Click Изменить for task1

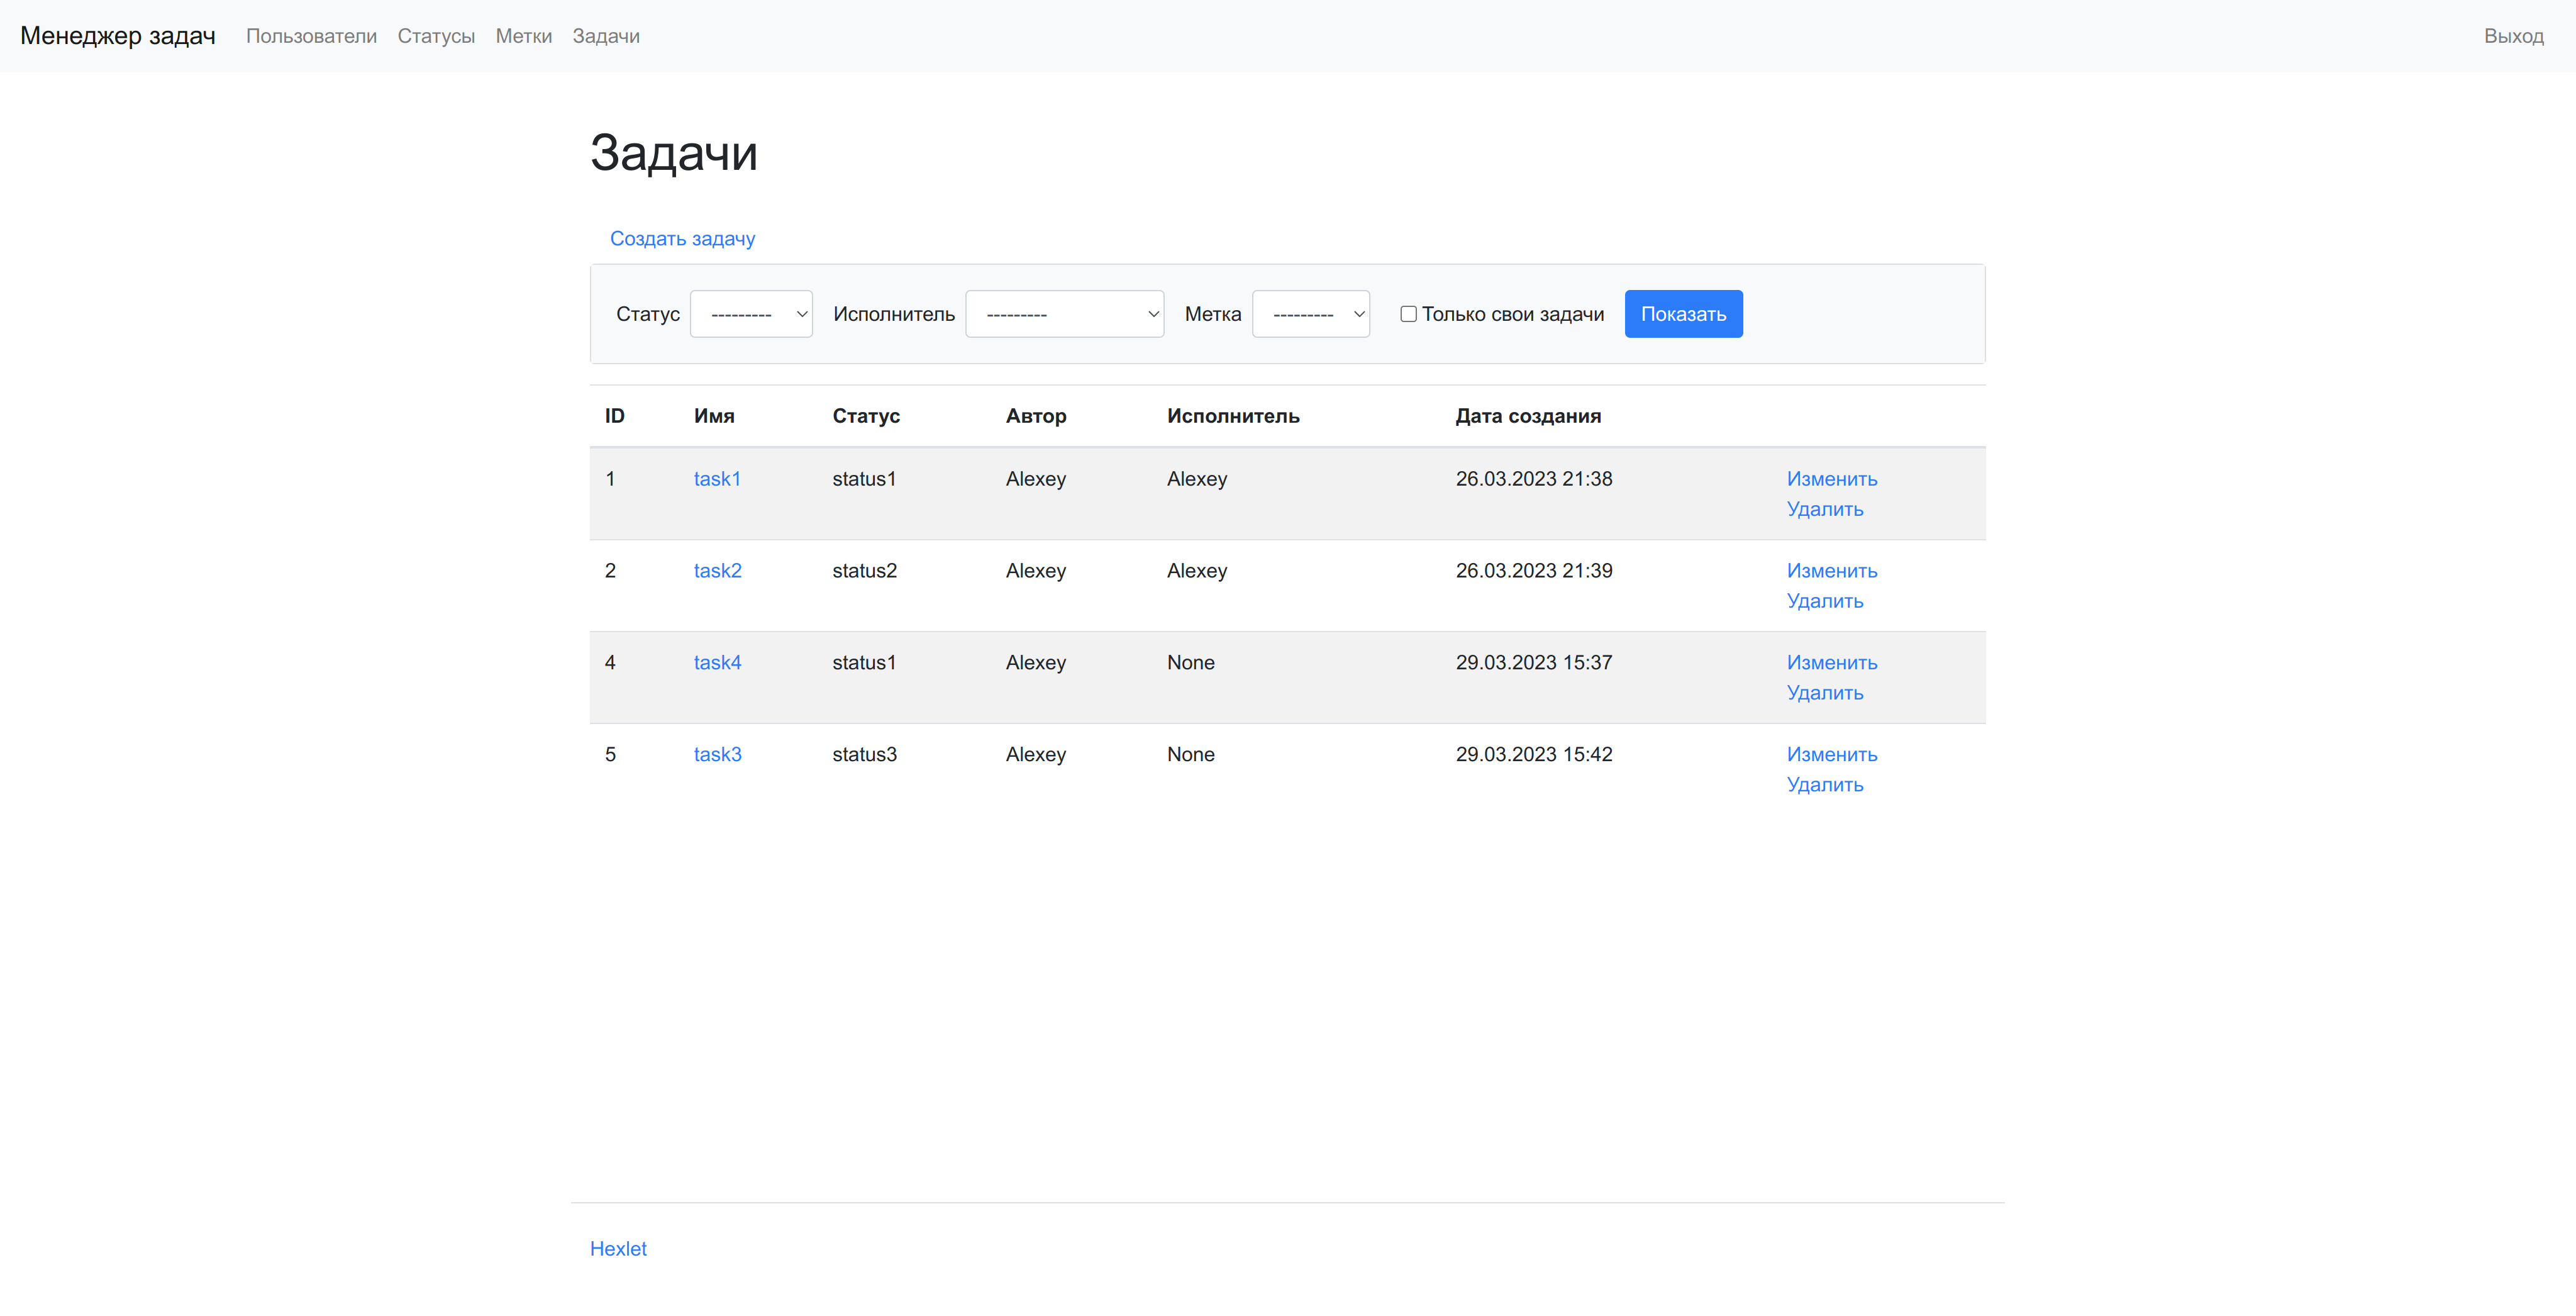tap(1831, 479)
